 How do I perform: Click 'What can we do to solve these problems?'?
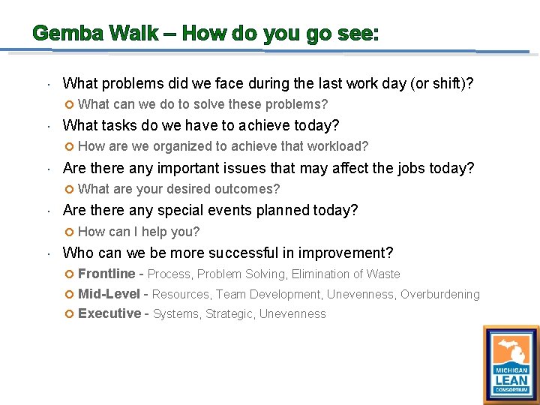click(202, 104)
